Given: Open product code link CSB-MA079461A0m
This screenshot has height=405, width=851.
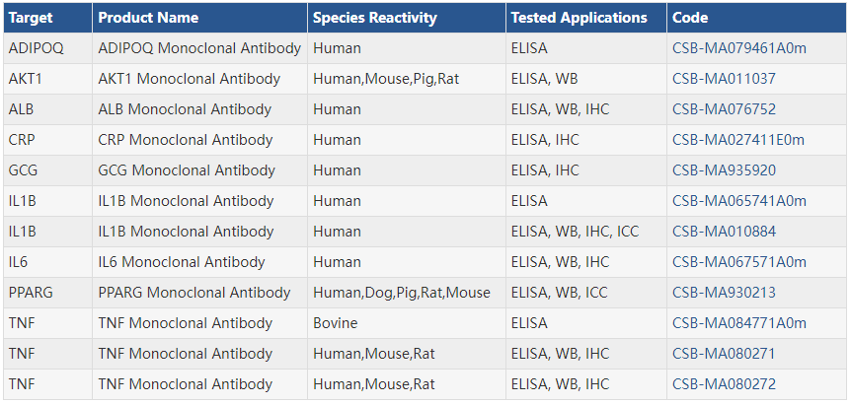Looking at the screenshot, I should point(738,48).
